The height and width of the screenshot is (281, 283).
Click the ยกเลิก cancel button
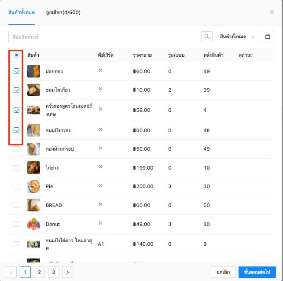[223, 272]
